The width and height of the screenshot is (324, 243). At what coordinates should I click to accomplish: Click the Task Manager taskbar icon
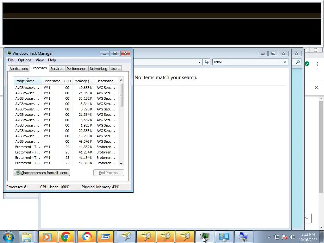(205, 237)
